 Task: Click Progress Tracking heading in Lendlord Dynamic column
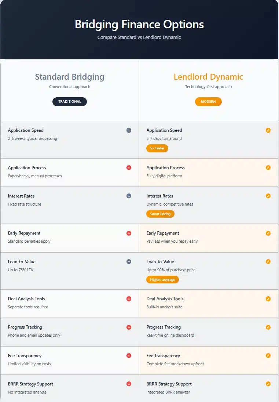(164, 327)
